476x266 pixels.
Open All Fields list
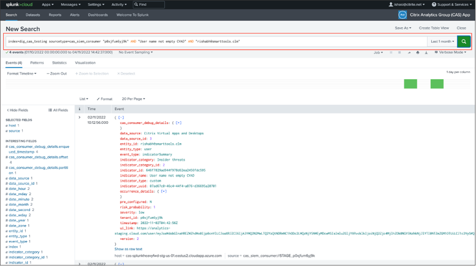click(x=58, y=110)
